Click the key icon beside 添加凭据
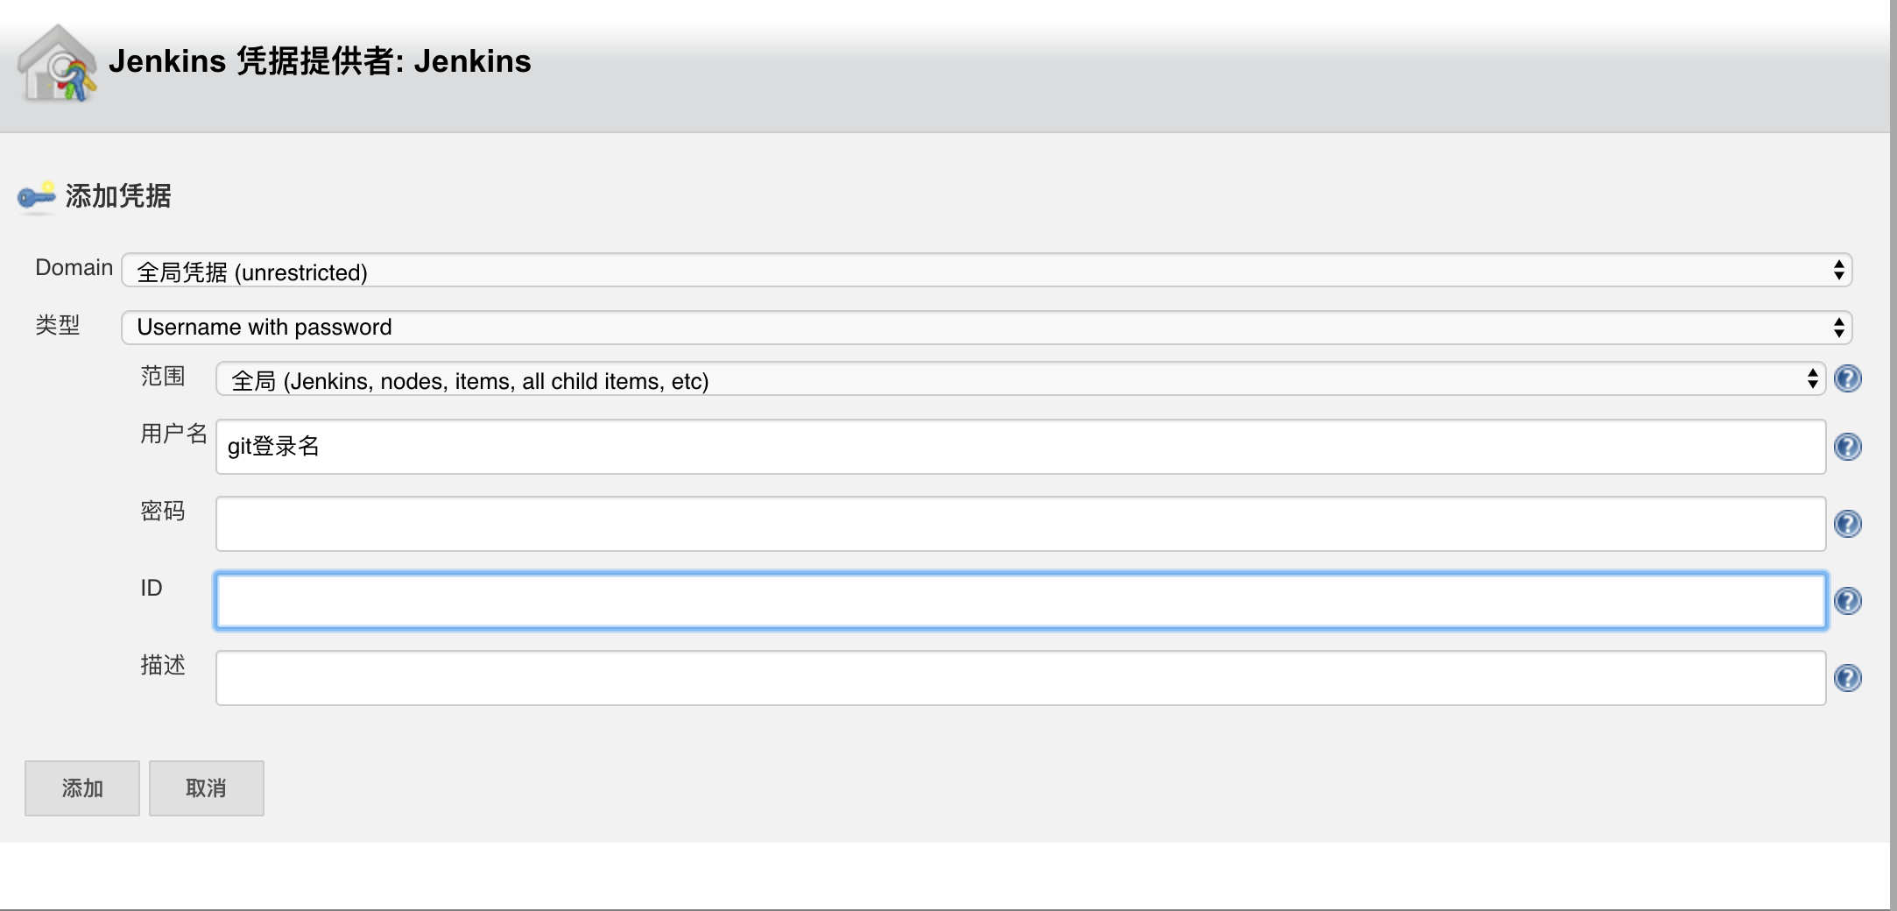This screenshot has width=1897, height=911. coord(37,196)
